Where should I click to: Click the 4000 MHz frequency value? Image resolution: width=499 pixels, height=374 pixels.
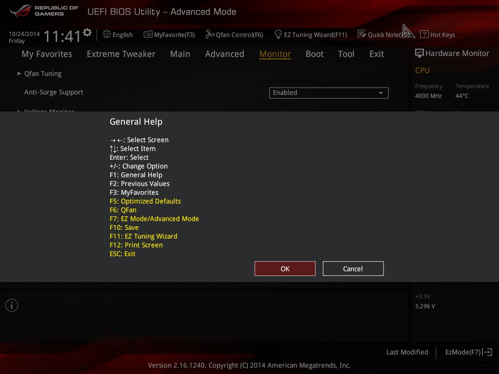428,96
